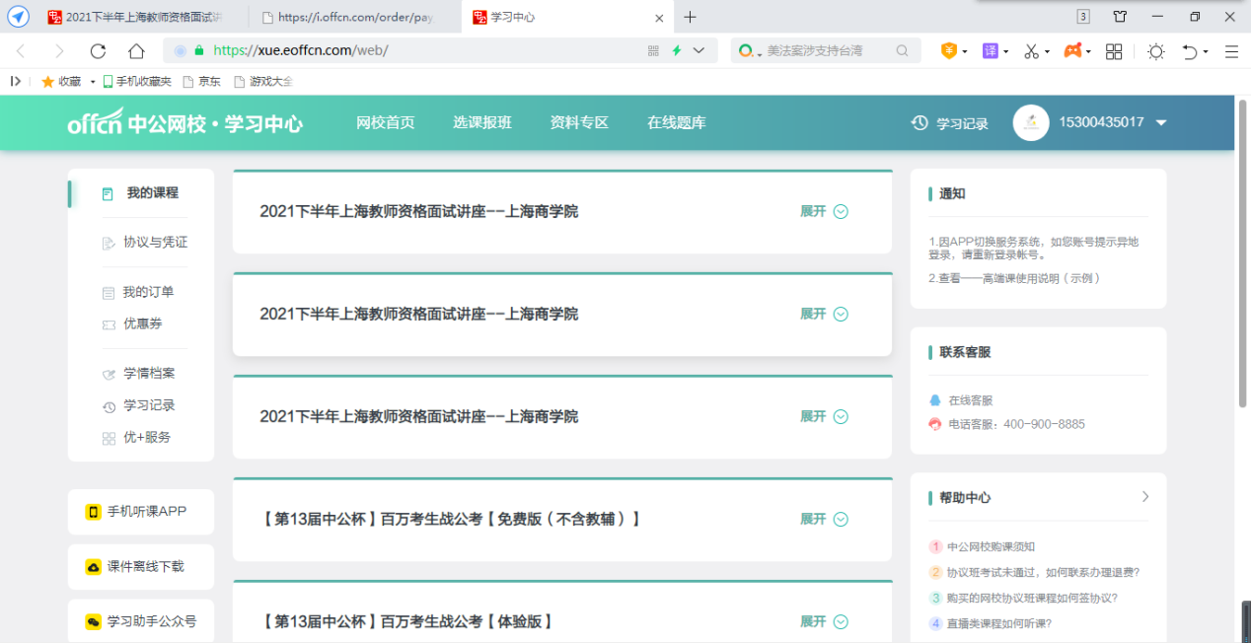Open the translate extension icon

point(990,51)
